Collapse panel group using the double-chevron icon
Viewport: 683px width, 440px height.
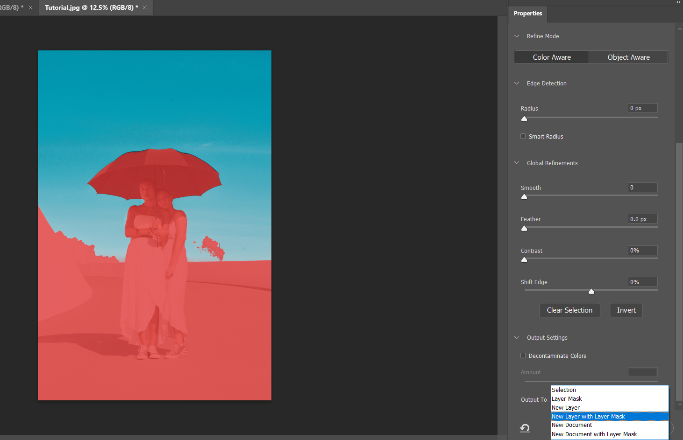678,2
